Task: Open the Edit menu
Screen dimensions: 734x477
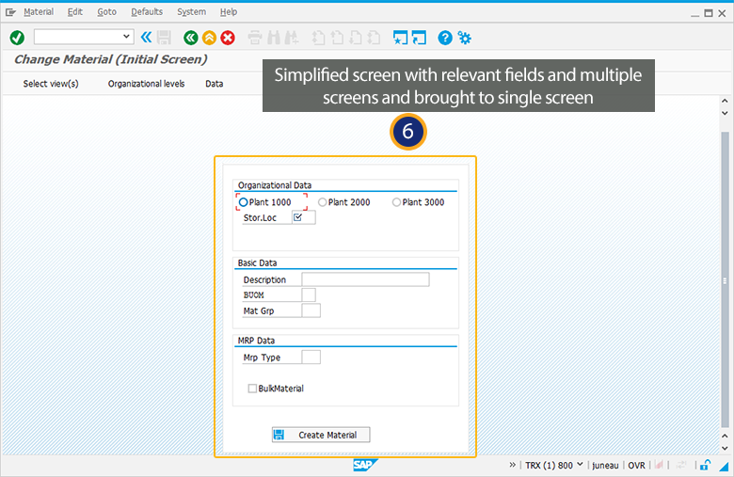Action: 75,12
